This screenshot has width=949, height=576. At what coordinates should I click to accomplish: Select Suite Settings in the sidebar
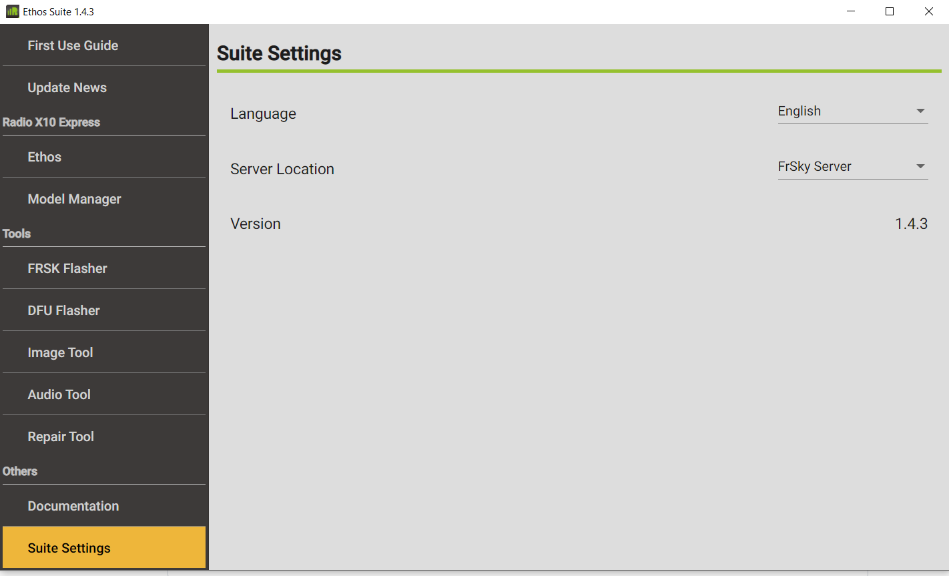point(69,547)
